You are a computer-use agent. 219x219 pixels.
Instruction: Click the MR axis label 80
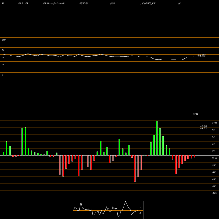click(214, 130)
